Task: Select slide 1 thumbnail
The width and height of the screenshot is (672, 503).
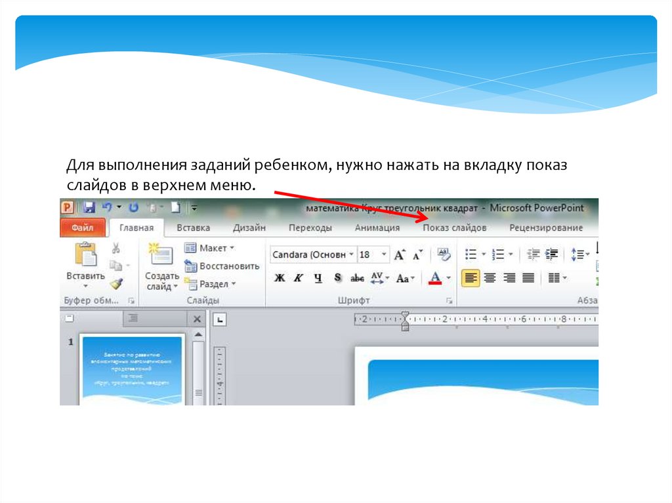Action: [x=132, y=370]
